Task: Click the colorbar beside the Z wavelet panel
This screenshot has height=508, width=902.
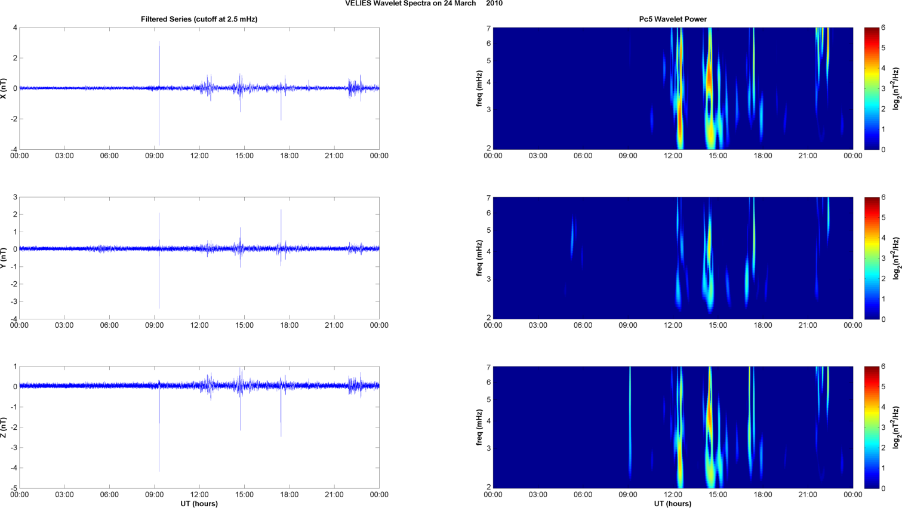Action: click(872, 427)
